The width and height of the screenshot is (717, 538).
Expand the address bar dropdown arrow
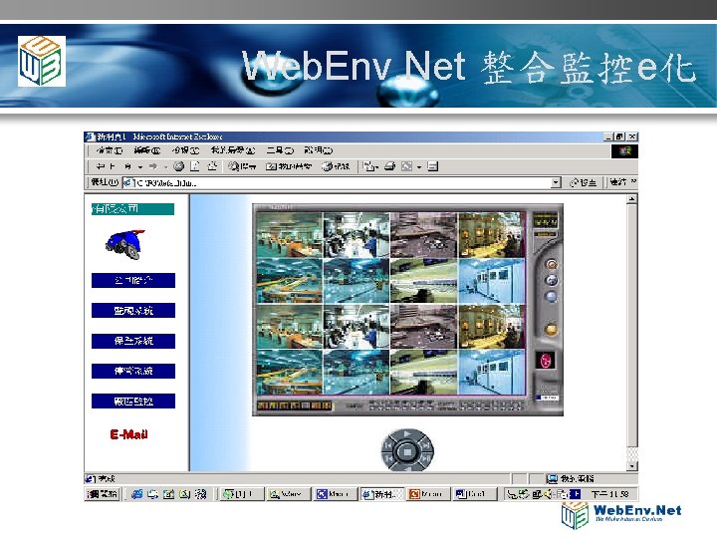click(x=556, y=183)
